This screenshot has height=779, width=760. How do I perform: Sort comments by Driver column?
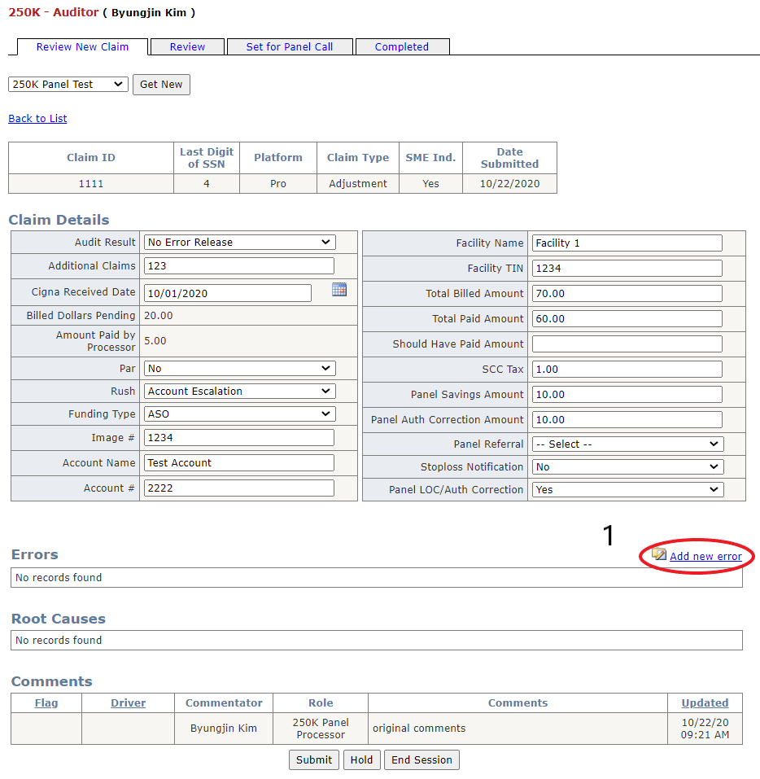128,703
